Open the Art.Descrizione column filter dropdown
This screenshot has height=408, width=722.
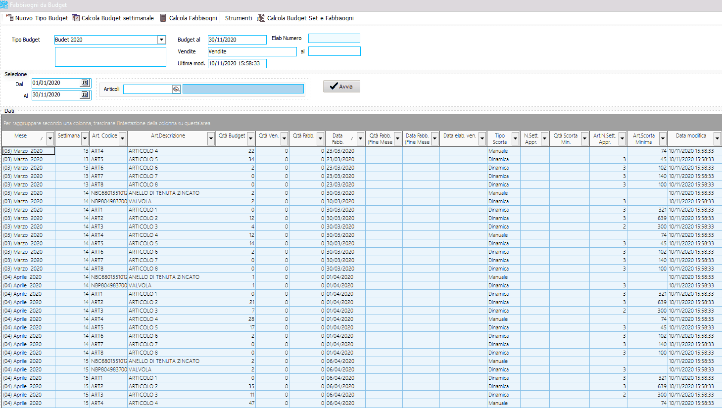click(x=211, y=138)
